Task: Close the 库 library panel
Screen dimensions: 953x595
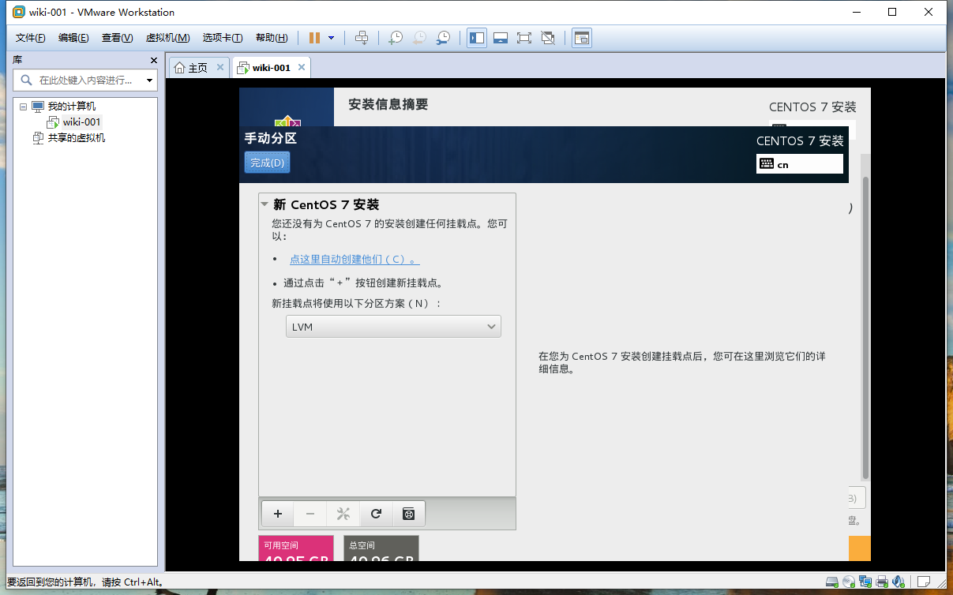Action: tap(154, 60)
